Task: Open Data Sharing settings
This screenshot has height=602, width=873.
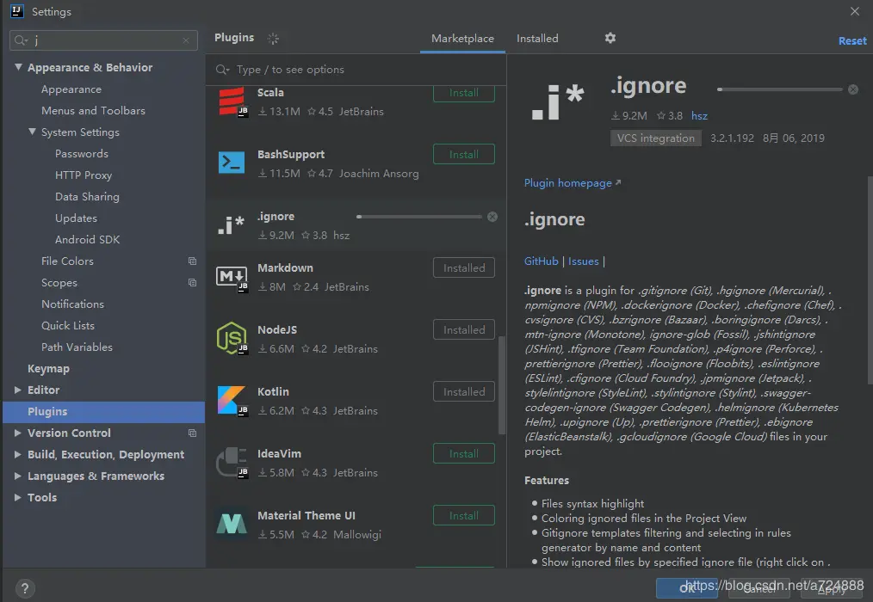Action: pyautogui.click(x=87, y=197)
